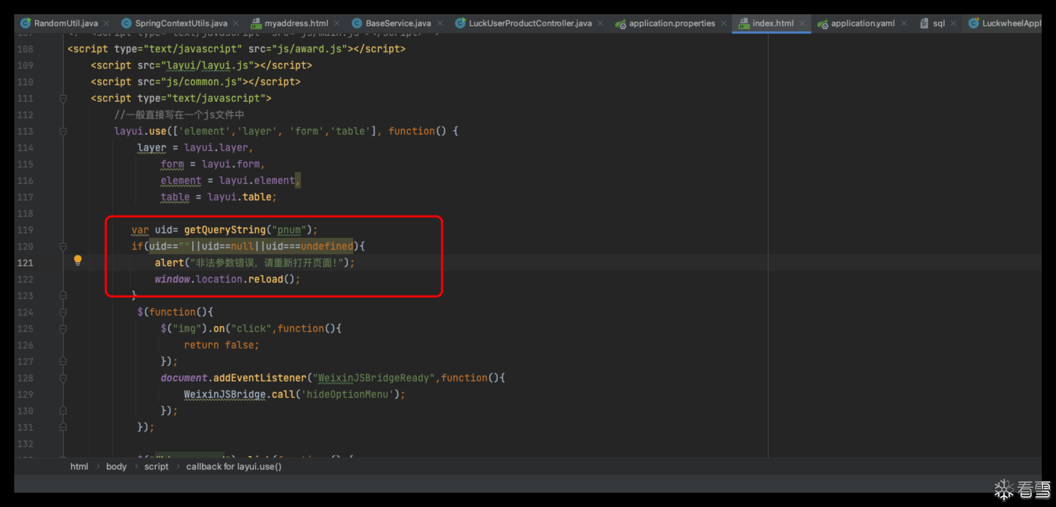Click the file icon on sql tab
This screenshot has width=1056, height=507.
point(924,23)
